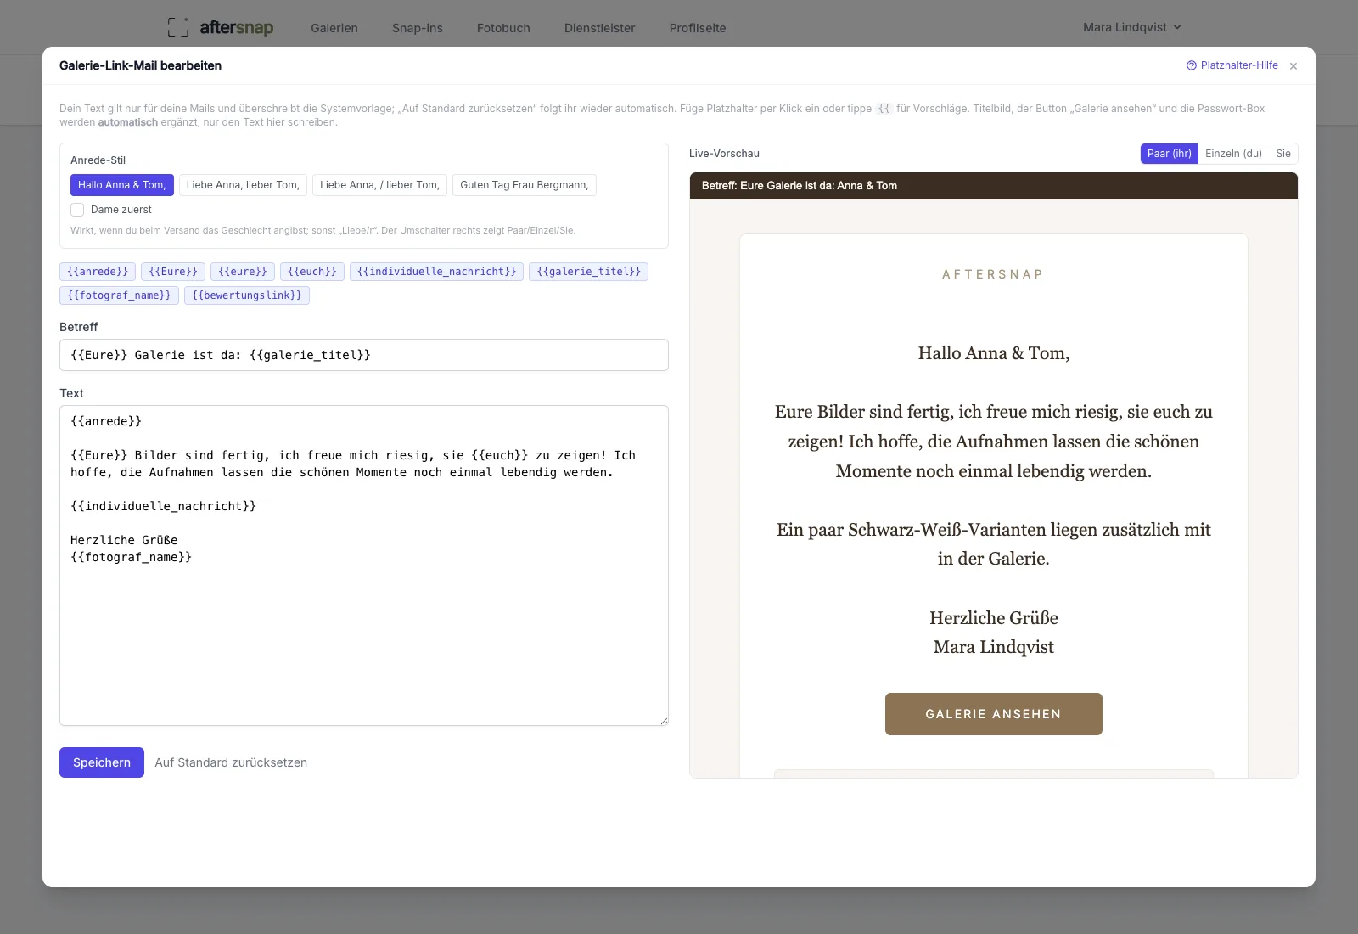The width and height of the screenshot is (1358, 934).
Task: Choose Liebe Anna, lieber Tom, style
Action: click(243, 185)
